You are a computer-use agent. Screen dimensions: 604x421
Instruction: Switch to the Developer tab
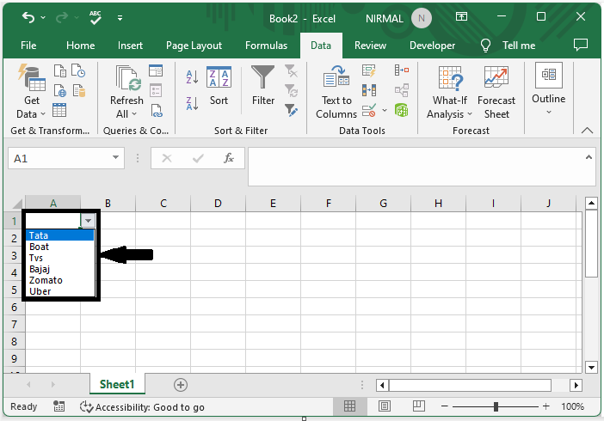(432, 46)
